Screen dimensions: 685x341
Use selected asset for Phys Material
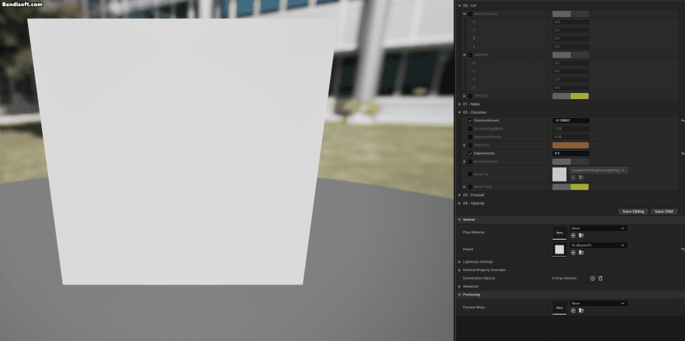point(574,235)
